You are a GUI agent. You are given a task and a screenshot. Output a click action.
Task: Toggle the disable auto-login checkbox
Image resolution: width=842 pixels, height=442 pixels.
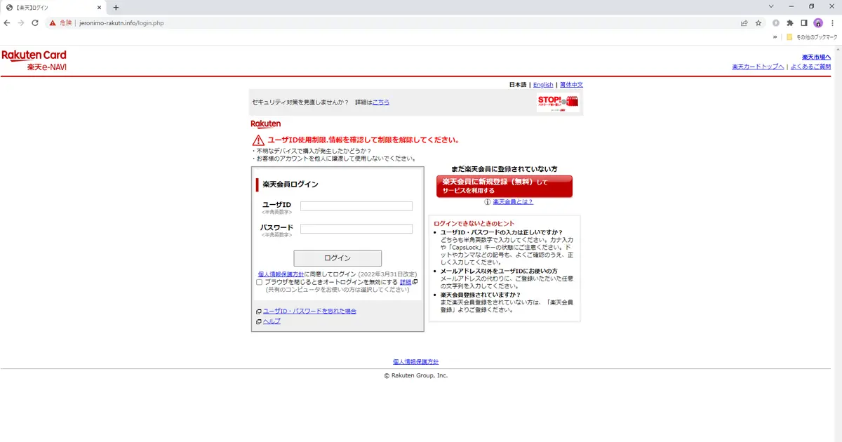click(x=260, y=282)
